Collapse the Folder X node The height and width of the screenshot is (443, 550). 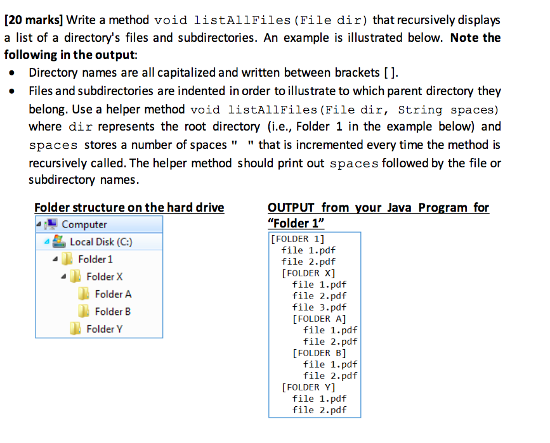click(65, 277)
